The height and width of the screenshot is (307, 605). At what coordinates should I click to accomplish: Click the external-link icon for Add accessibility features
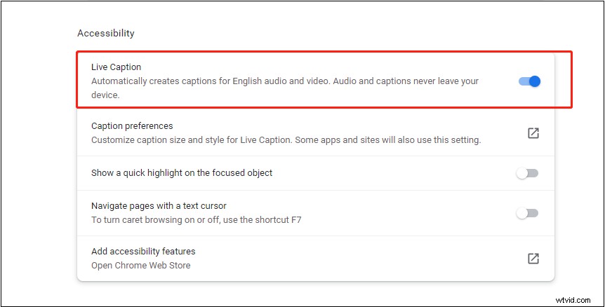[533, 258]
